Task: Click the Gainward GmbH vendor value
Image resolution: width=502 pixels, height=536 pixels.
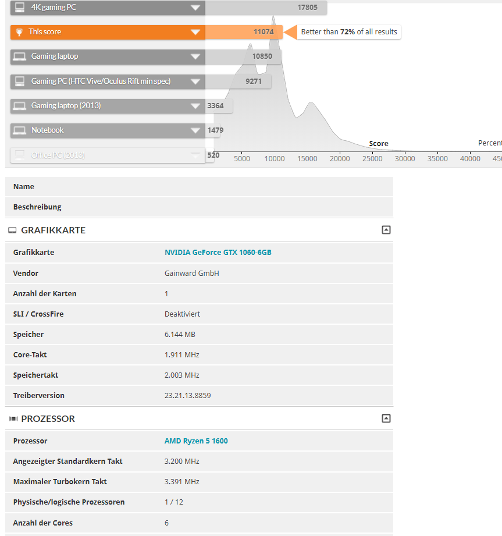Action: tap(192, 274)
